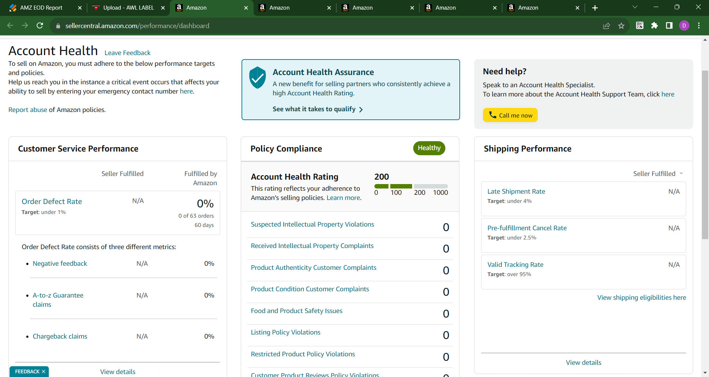Viewport: 709px width, 377px height.
Task: Share this page via the share icon
Action: pyautogui.click(x=606, y=26)
